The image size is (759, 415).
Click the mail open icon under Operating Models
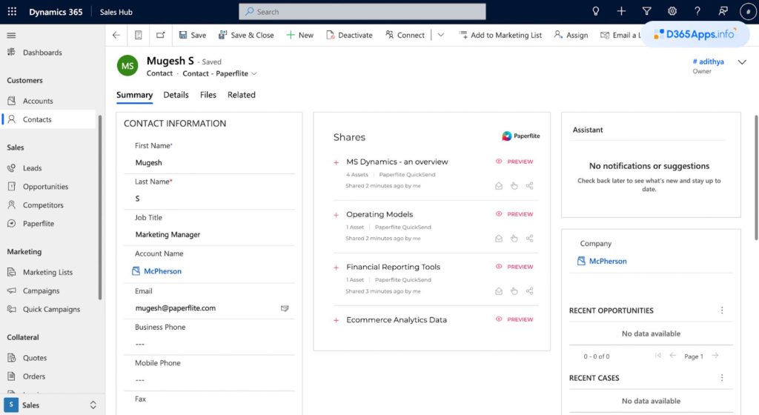click(x=499, y=239)
